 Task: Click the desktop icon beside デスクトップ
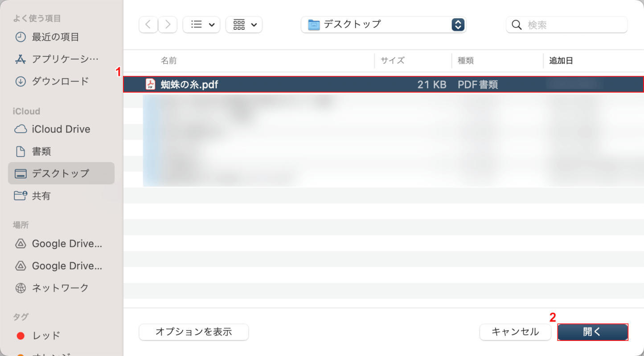(21, 174)
